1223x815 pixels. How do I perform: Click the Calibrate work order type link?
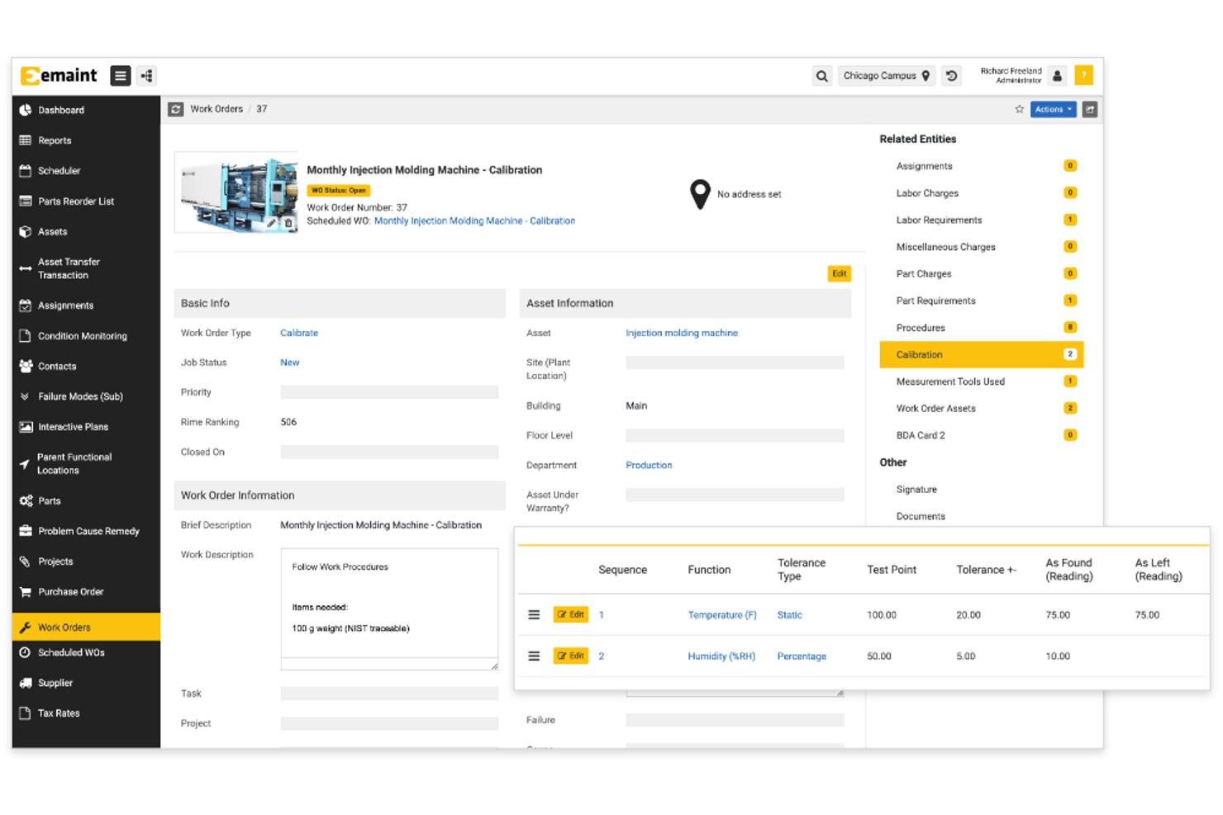(299, 334)
